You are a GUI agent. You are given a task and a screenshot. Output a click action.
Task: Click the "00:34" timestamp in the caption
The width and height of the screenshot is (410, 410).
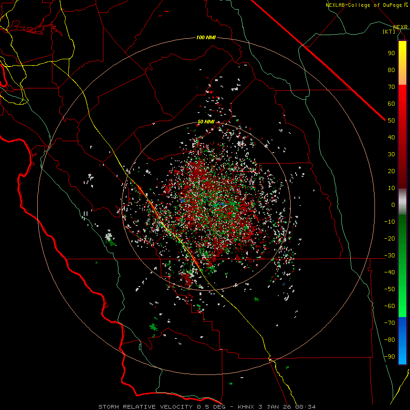click(x=306, y=407)
